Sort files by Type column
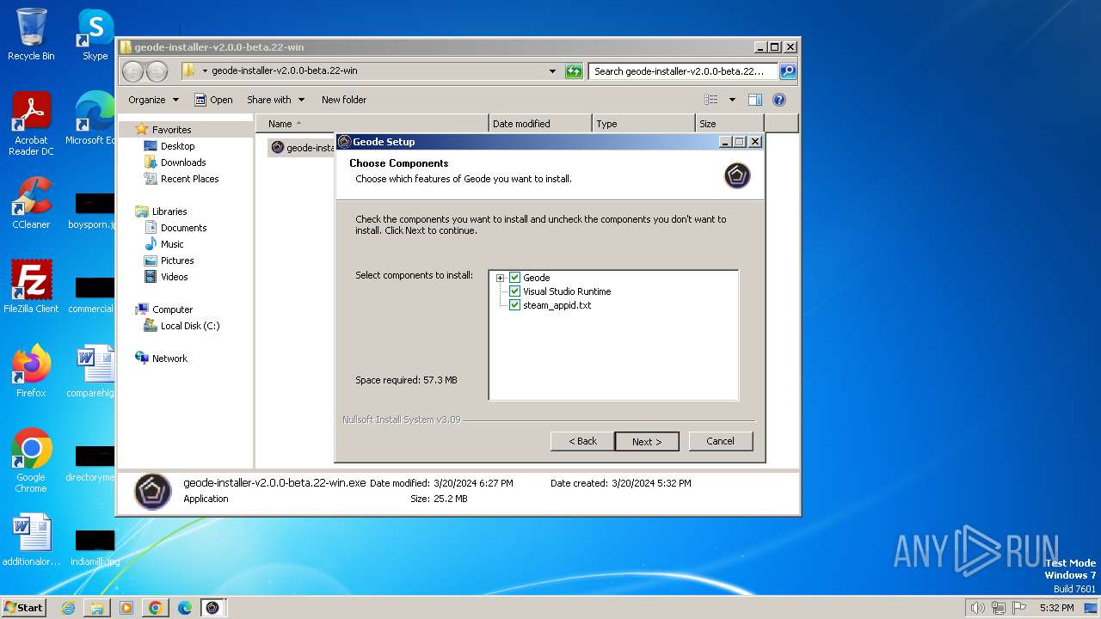 [643, 124]
